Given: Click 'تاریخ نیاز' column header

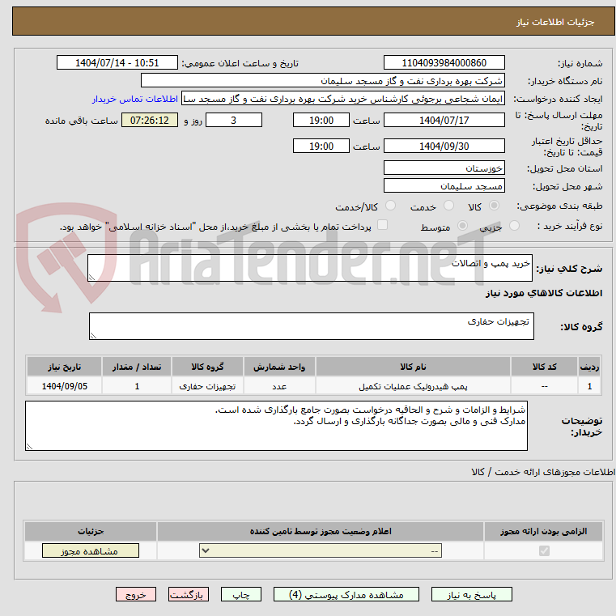Looking at the screenshot, I should (65, 367).
